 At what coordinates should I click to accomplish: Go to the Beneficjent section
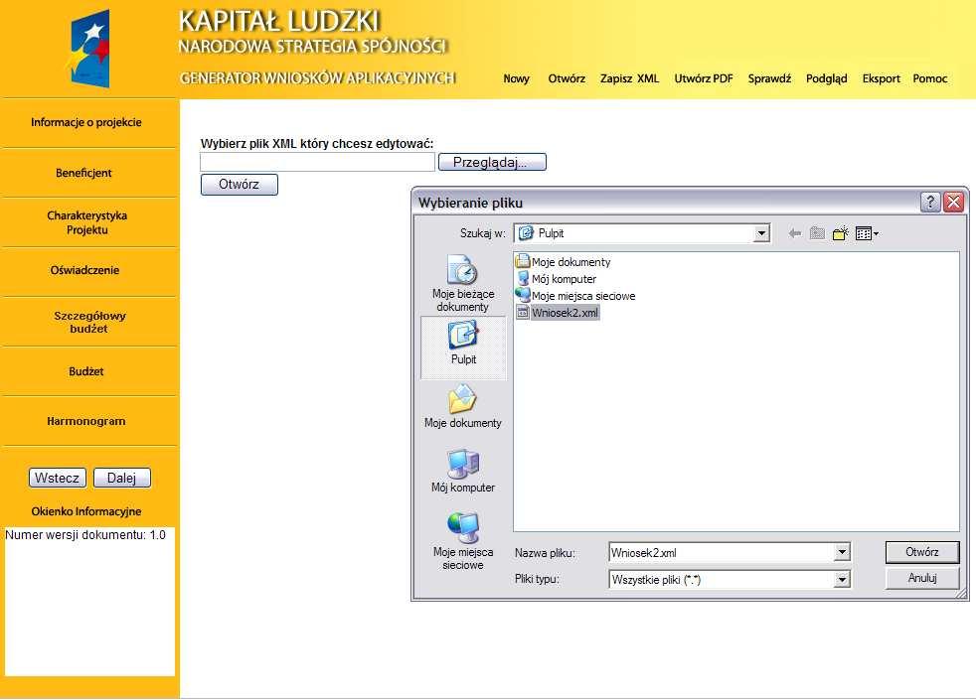tap(84, 173)
